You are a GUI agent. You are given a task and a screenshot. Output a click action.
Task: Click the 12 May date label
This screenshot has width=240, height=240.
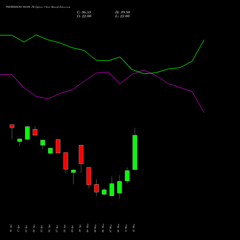pos(134,228)
